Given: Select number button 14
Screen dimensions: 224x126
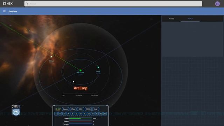Looking at the screenshot, I should click(x=97, y=114).
